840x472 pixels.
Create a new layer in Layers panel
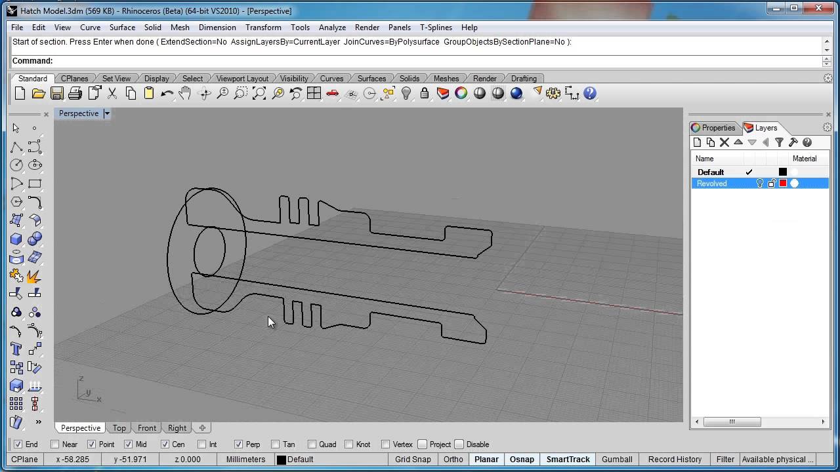[x=697, y=142]
